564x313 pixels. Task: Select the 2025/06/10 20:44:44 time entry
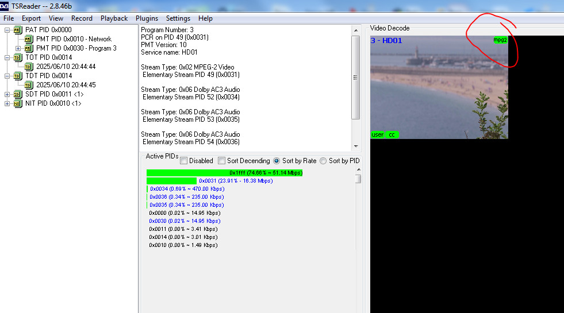click(66, 67)
